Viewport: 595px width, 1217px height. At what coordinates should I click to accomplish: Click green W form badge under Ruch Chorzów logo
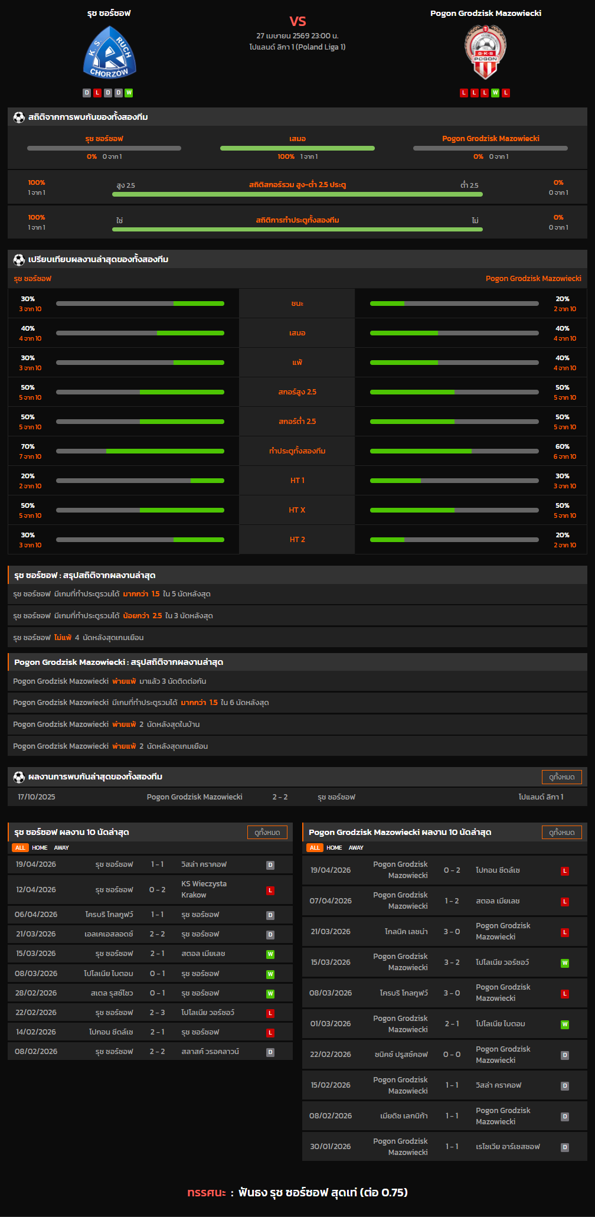(x=129, y=93)
